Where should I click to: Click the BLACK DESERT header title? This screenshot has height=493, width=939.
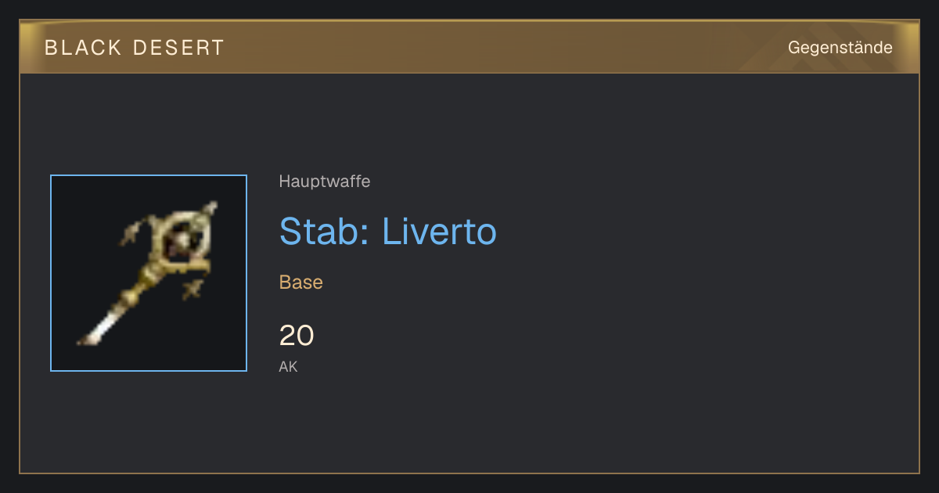(x=135, y=48)
